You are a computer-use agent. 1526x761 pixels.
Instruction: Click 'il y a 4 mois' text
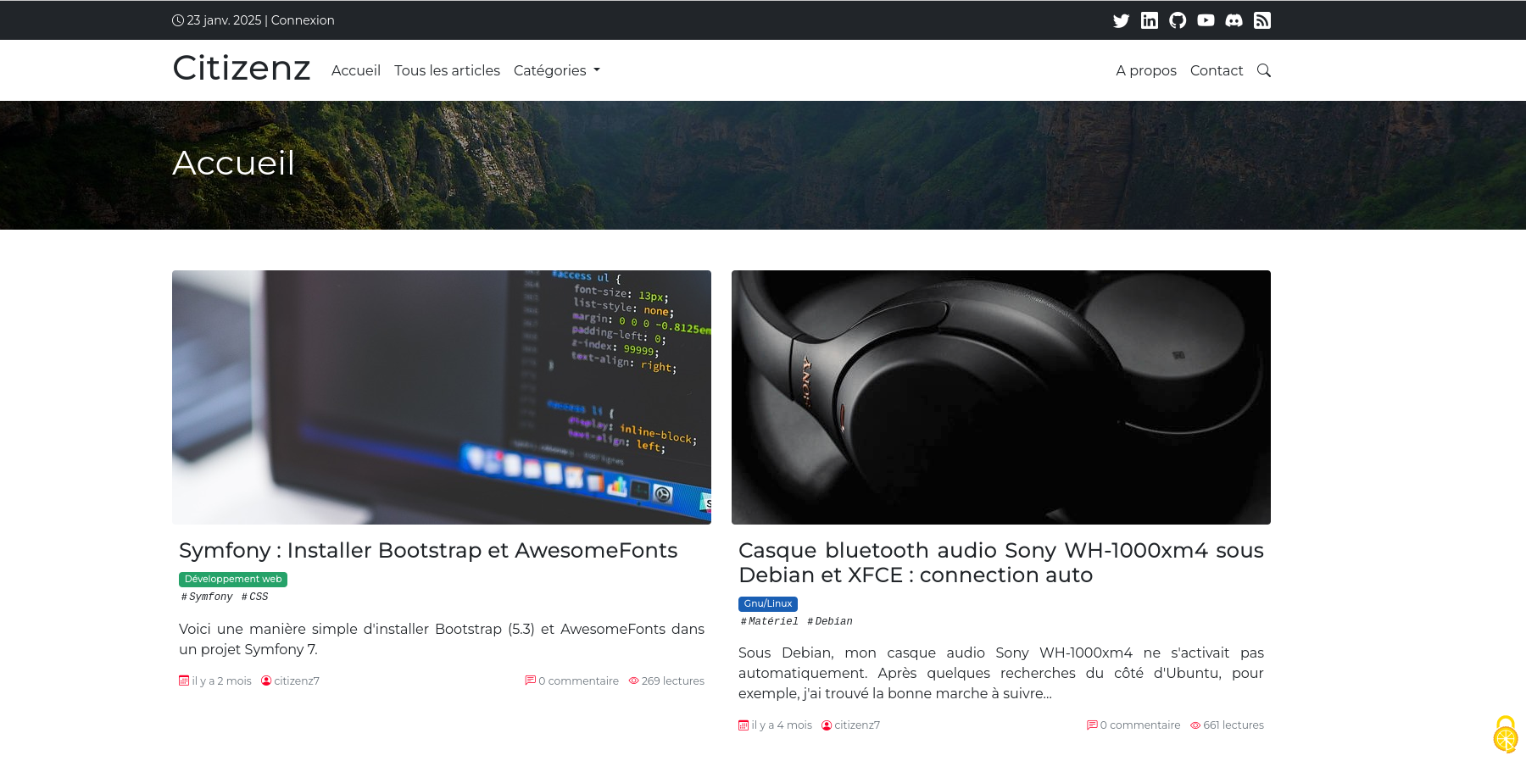(x=782, y=725)
